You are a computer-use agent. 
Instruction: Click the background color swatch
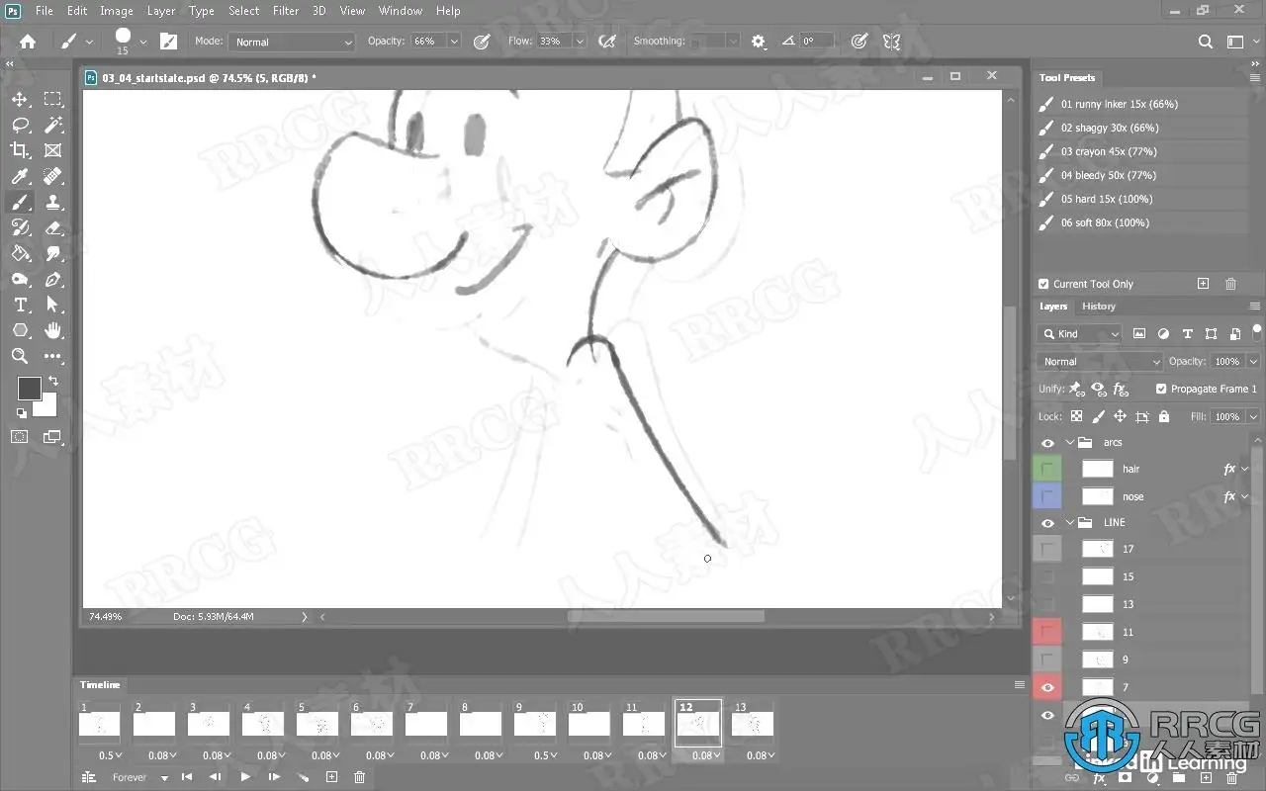(45, 405)
